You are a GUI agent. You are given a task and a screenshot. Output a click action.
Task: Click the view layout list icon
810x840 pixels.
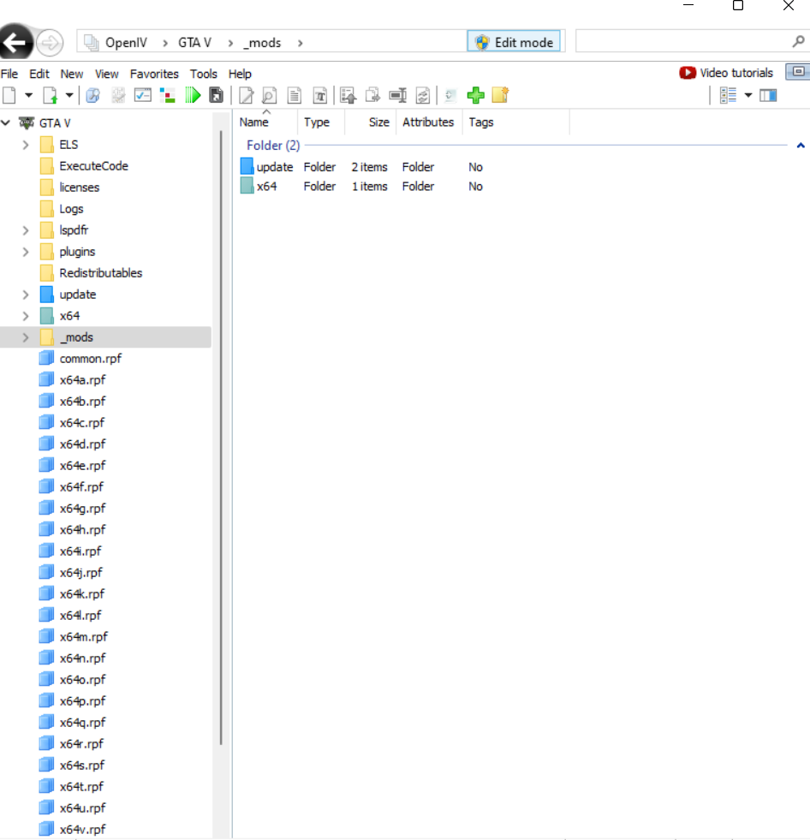point(728,95)
